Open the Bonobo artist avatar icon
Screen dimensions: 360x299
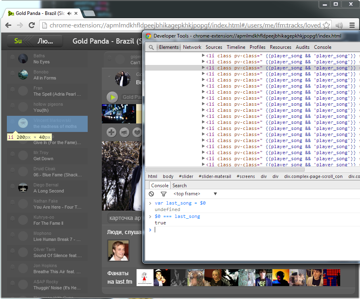(23, 75)
